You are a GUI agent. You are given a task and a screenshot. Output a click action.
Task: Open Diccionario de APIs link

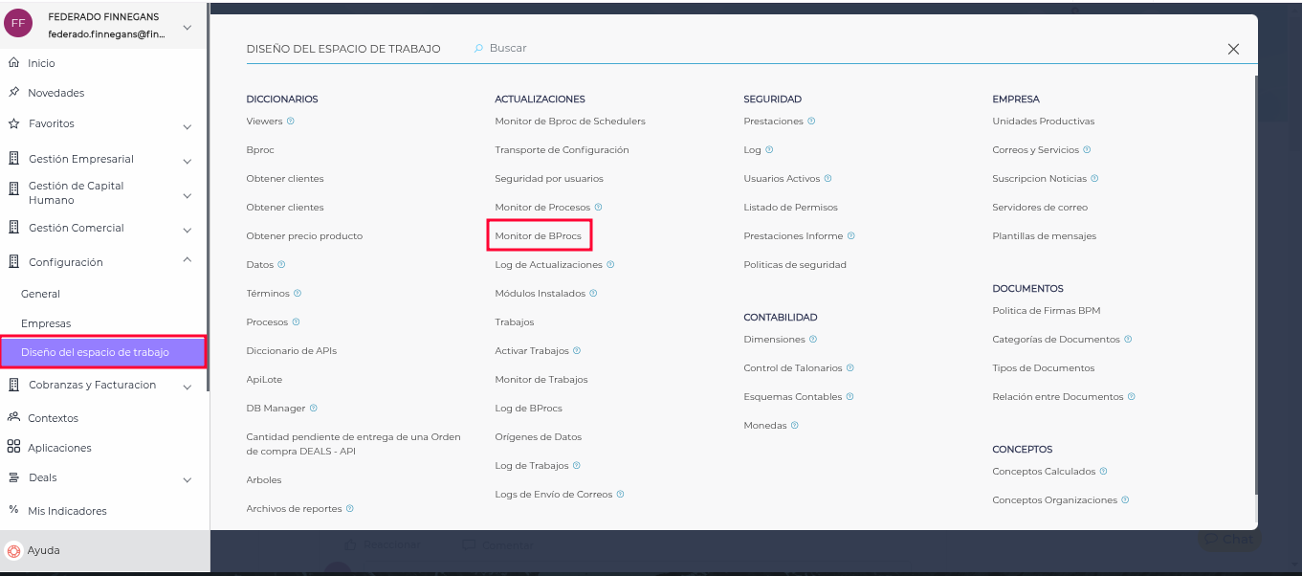coord(291,351)
